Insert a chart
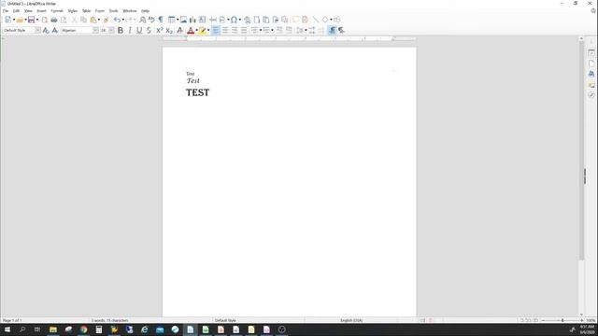Viewport: 598px width, 336px height. (x=192, y=20)
